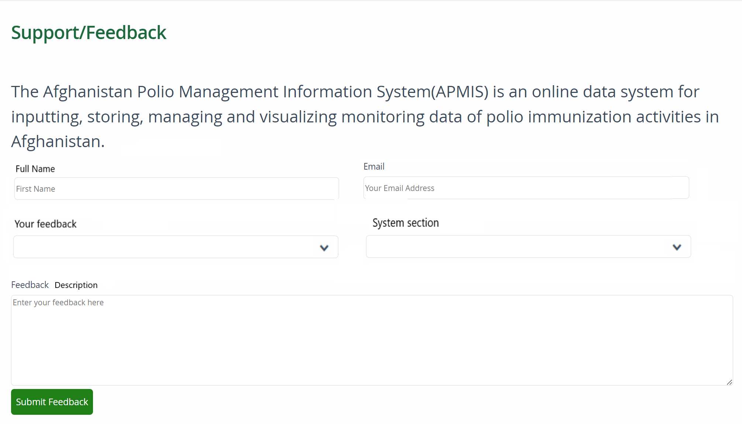Click the Email label above the email field
Viewport: 742px width, 424px height.
pyautogui.click(x=374, y=166)
